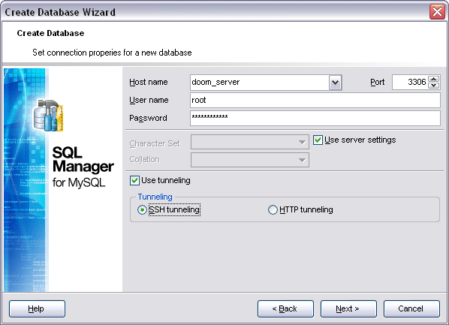Screen dimensions: 449x325
Task: Increase port number with up arrow
Action: click(x=434, y=79)
